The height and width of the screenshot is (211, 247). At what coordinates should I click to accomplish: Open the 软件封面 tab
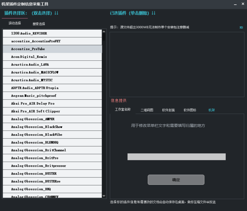(168, 110)
